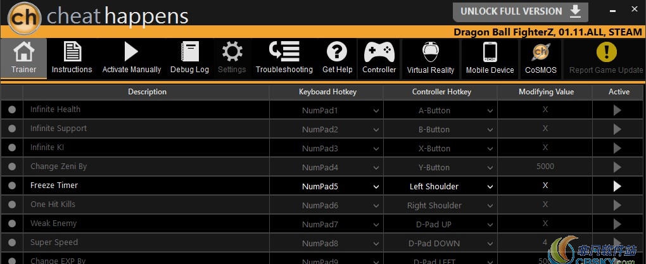Toggle the Infinite Health status dot
646x264 pixels.
tap(12, 110)
